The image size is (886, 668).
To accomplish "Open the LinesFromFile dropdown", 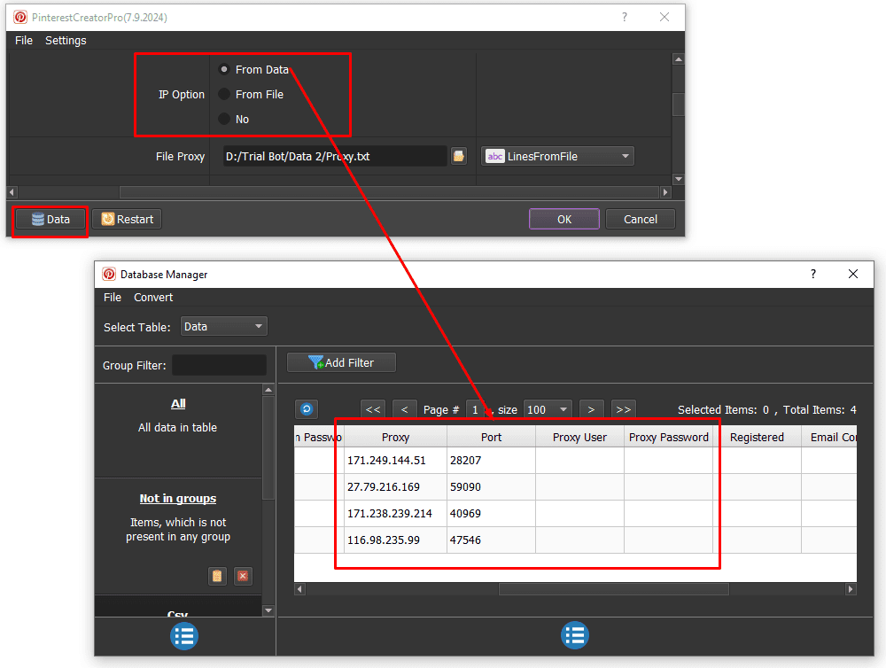I will click(557, 157).
